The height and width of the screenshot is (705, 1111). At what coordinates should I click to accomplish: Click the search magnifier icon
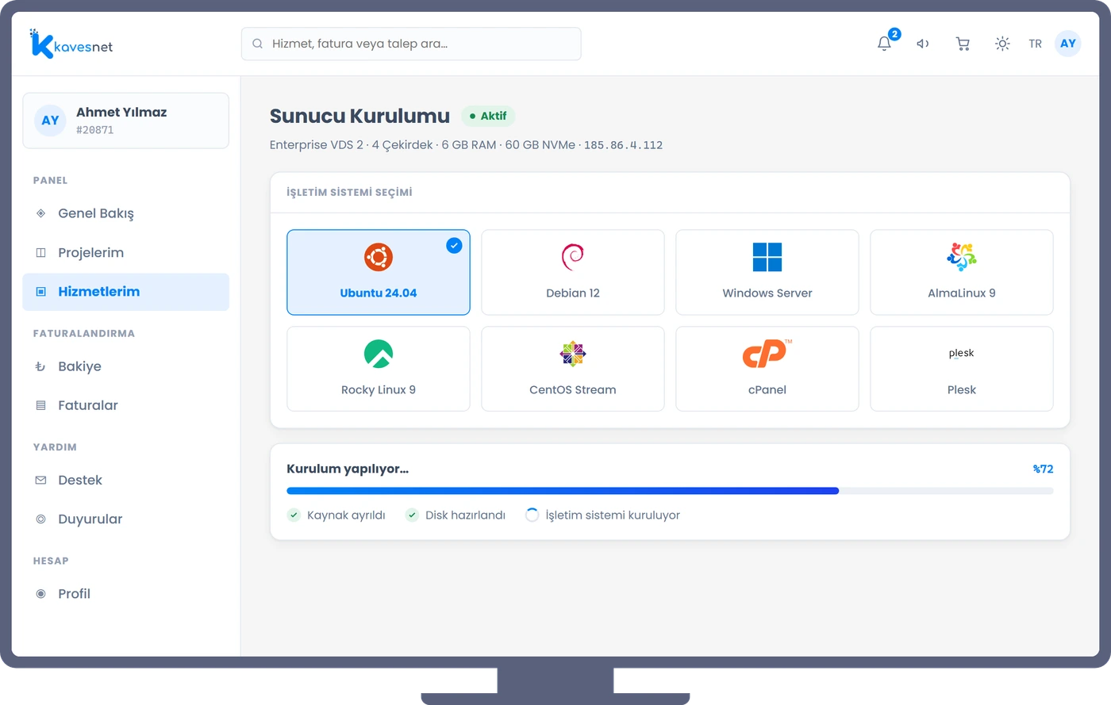[x=257, y=44]
